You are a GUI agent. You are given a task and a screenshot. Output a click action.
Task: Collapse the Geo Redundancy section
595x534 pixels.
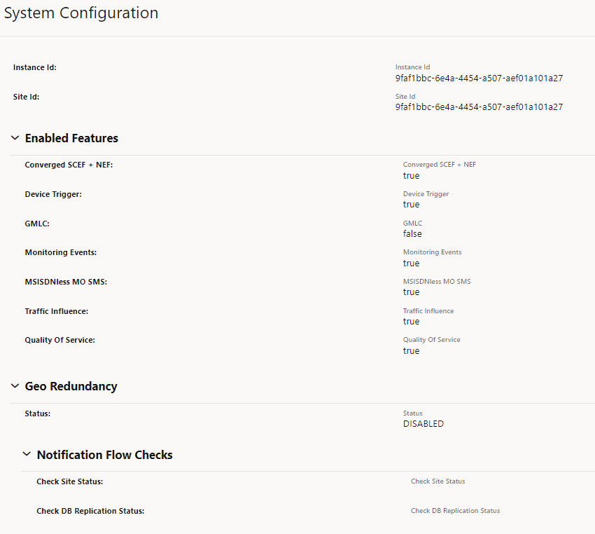15,385
